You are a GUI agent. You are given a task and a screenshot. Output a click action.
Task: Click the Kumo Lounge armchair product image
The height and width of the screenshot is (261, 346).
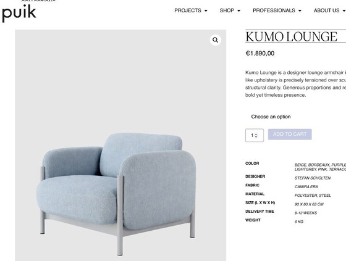coord(120,145)
